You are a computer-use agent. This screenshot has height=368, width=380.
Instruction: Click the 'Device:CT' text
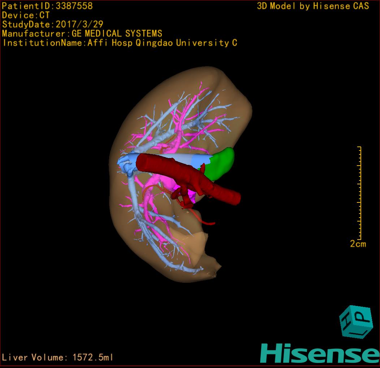coord(26,15)
